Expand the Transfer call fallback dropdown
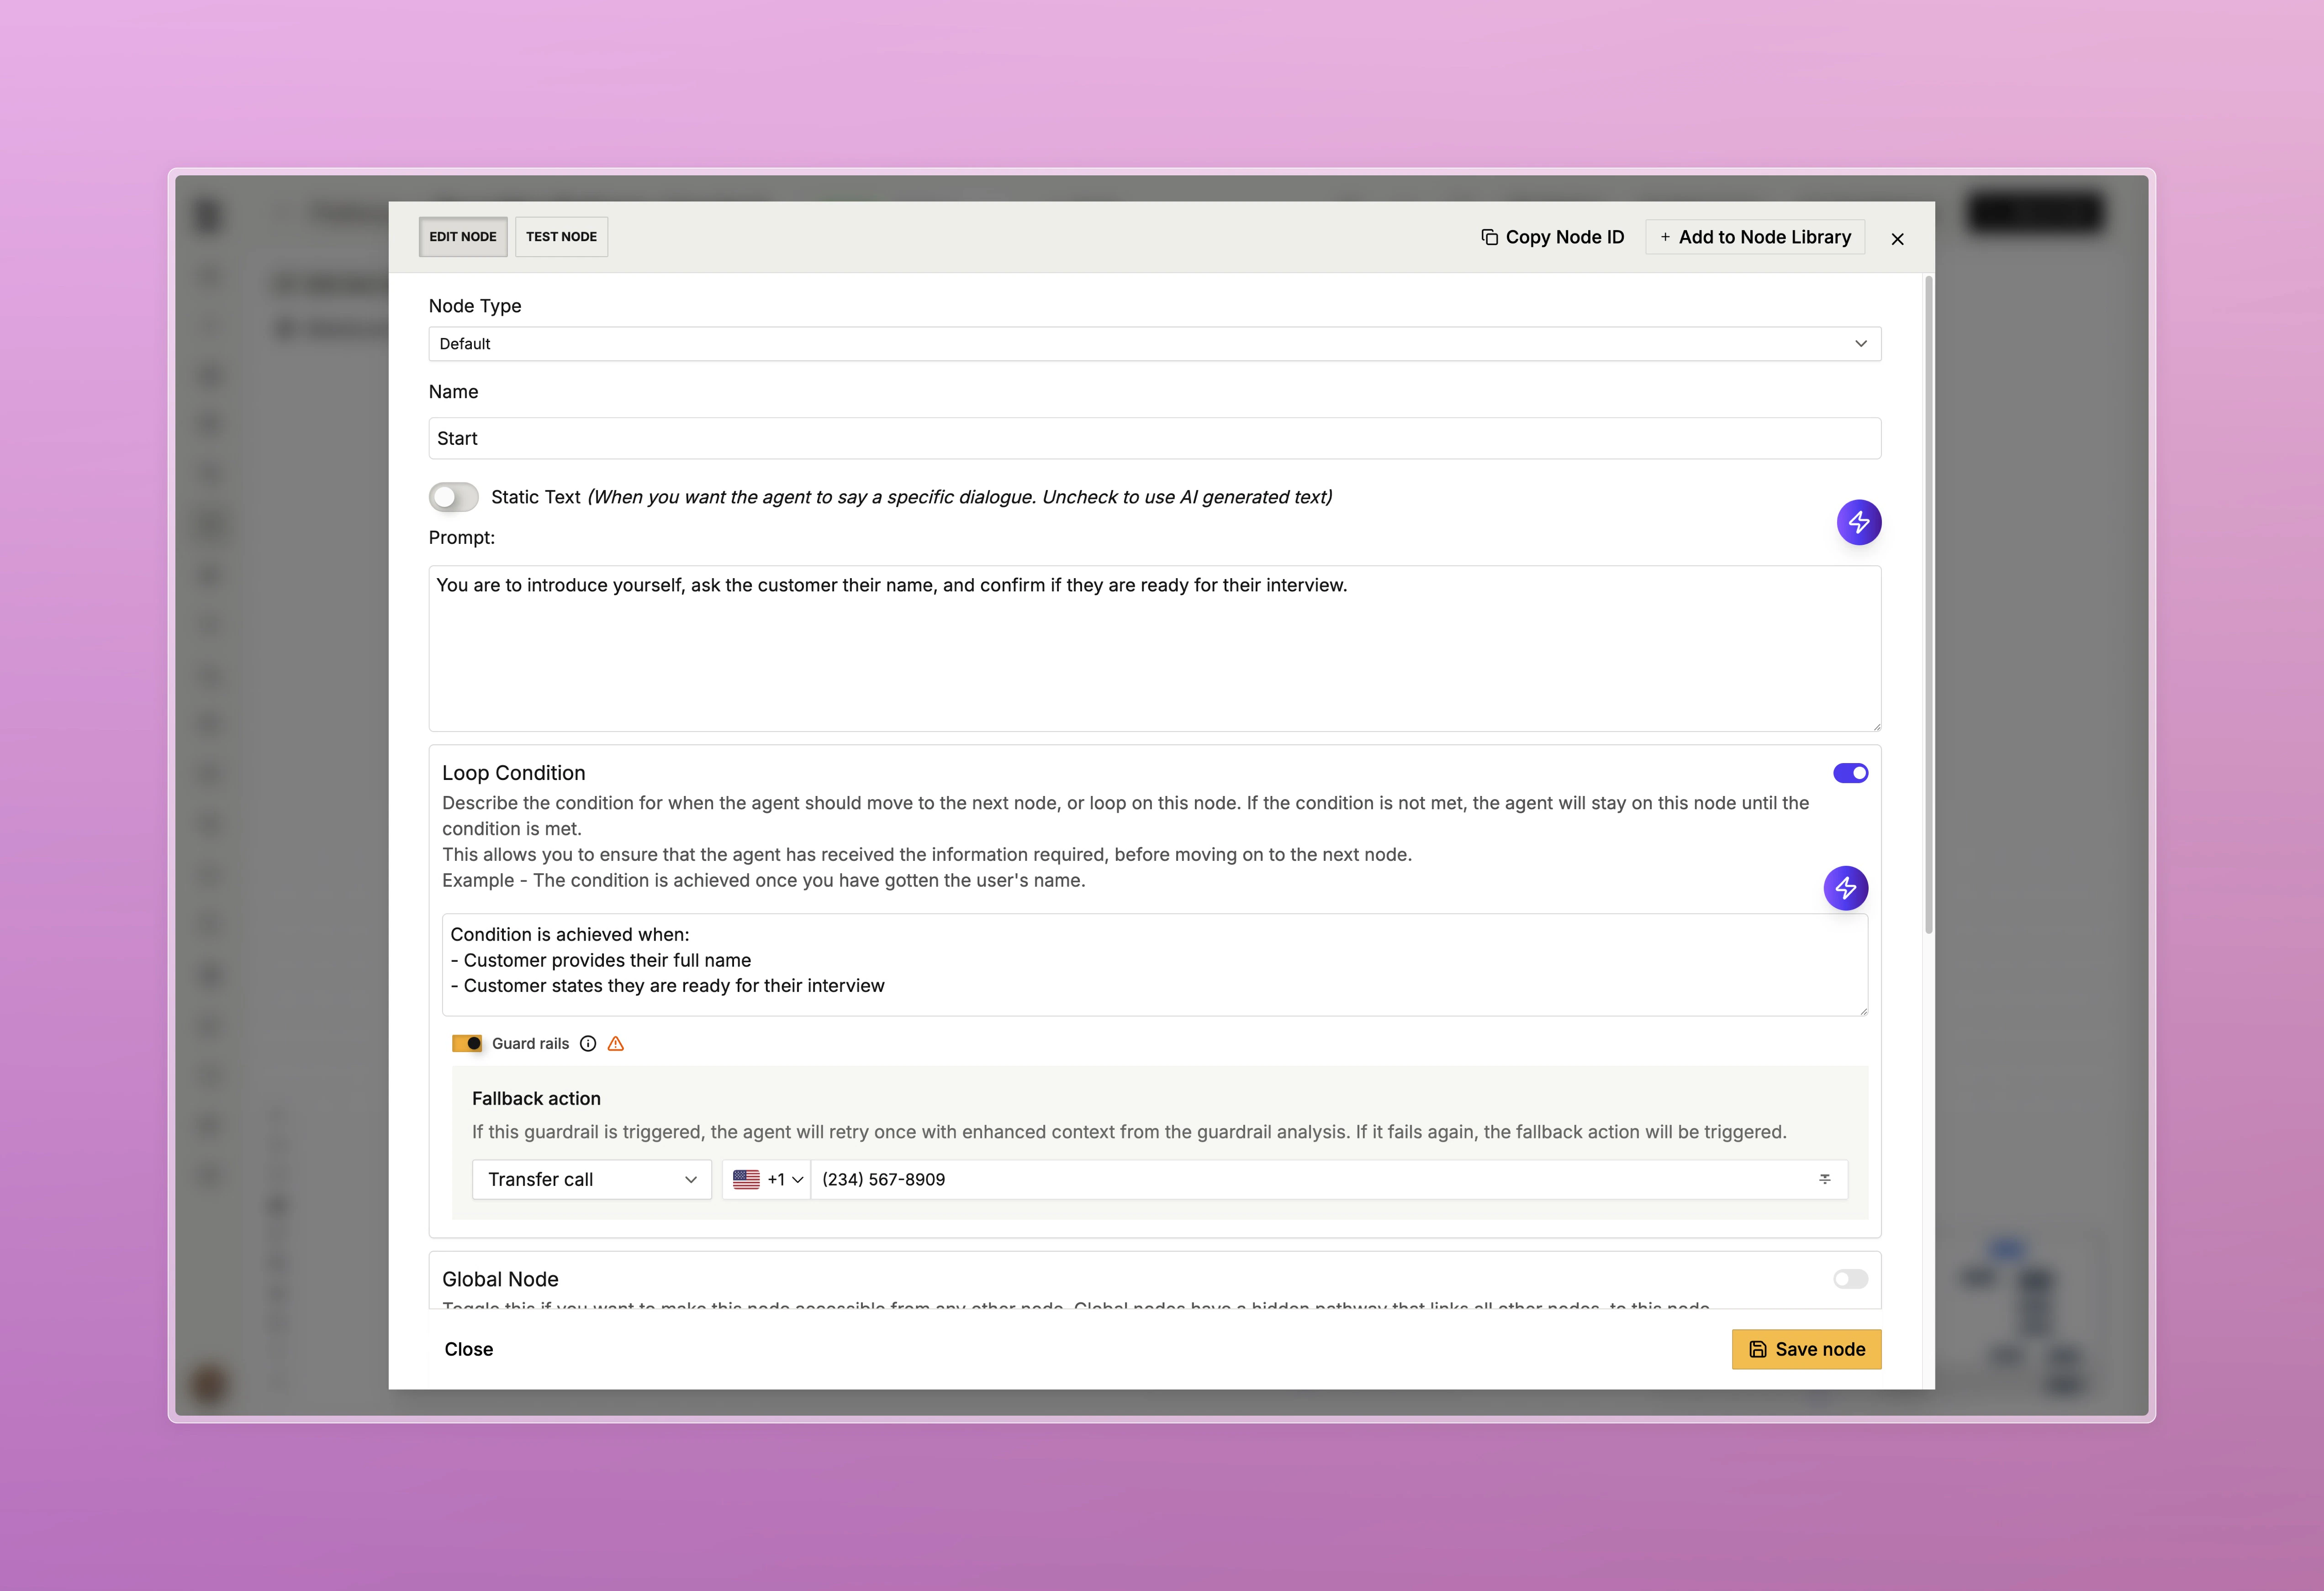Viewport: 2324px width, 1591px height. pos(591,1180)
